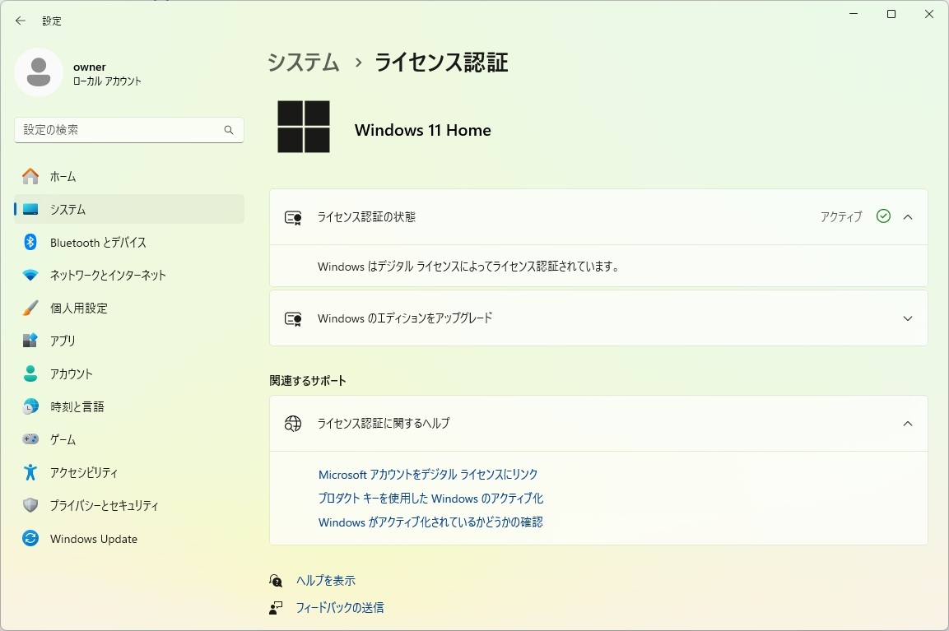Minimize the 設定 window

pyautogui.click(x=854, y=14)
